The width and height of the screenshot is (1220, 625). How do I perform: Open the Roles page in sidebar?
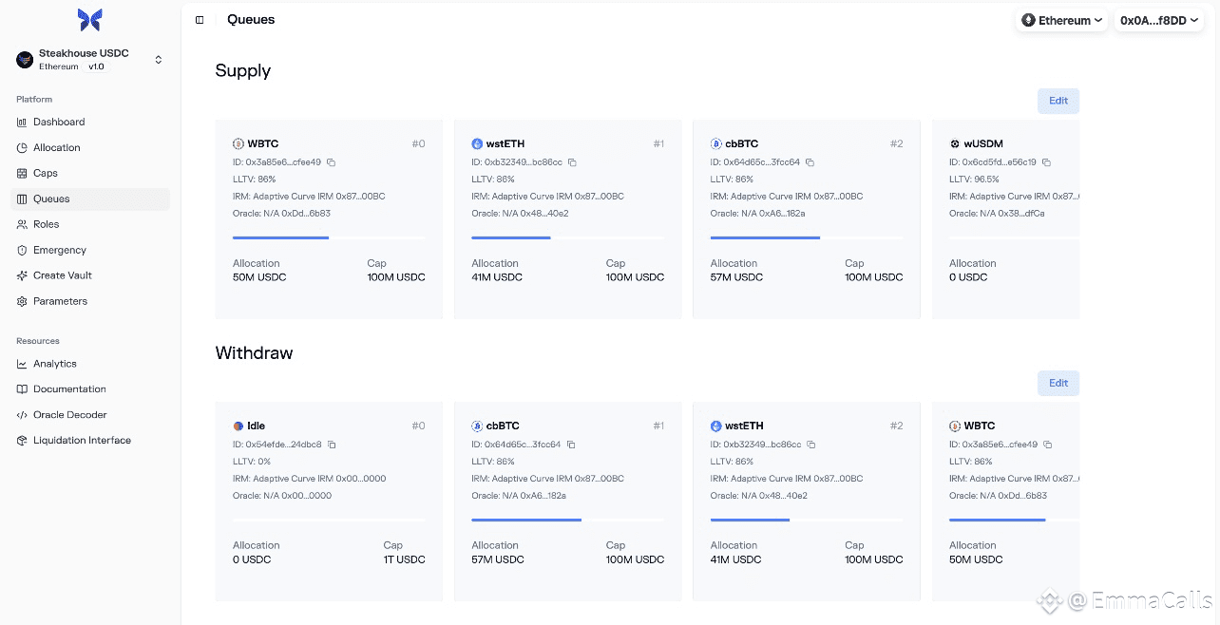click(x=46, y=224)
